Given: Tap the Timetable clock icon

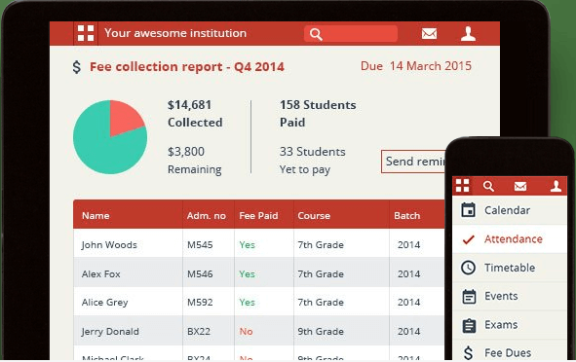Looking at the screenshot, I should pyautogui.click(x=469, y=268).
